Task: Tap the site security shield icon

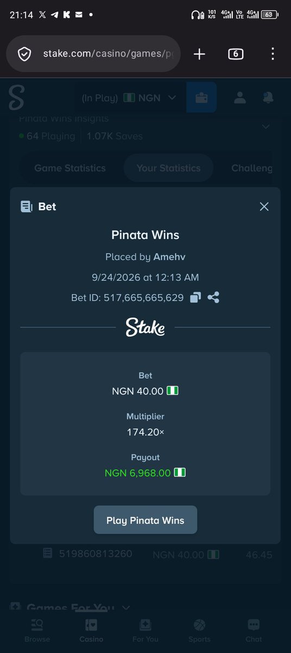Action: 24,54
